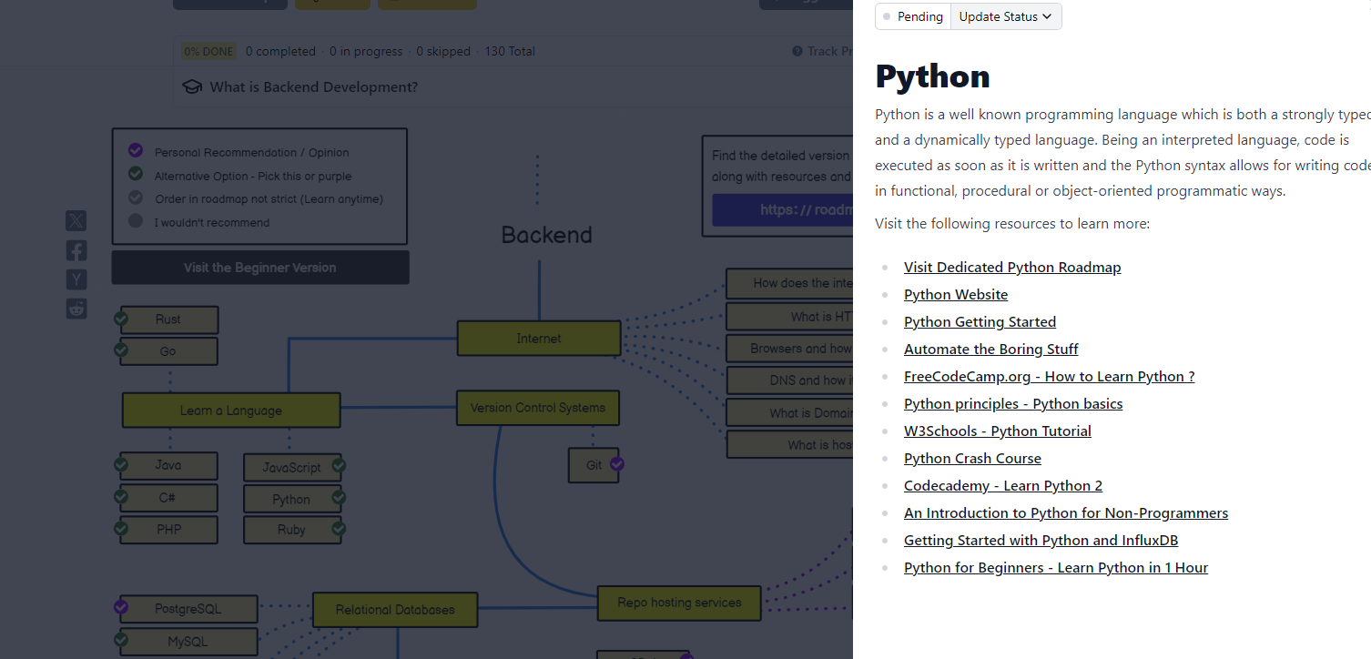The height and width of the screenshot is (659, 1371).
Task: Click the Facebook share icon
Action: click(x=76, y=250)
